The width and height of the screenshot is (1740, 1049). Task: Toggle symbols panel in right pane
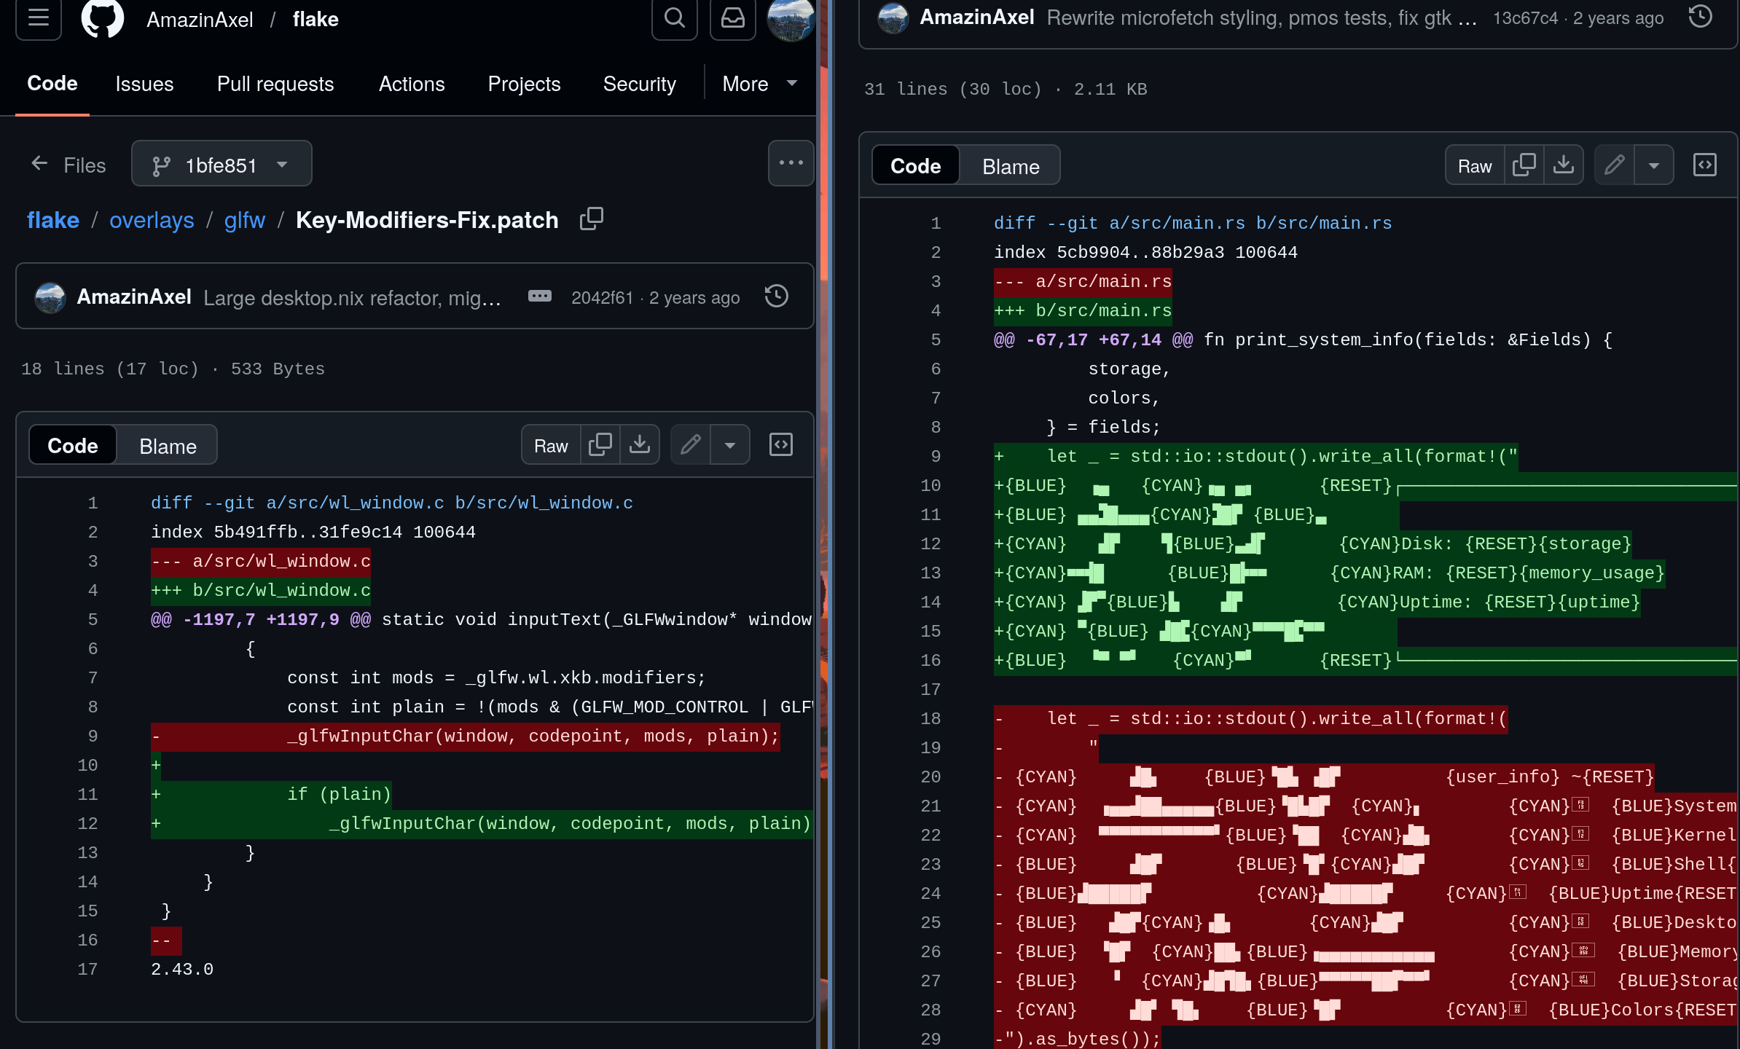coord(1704,165)
